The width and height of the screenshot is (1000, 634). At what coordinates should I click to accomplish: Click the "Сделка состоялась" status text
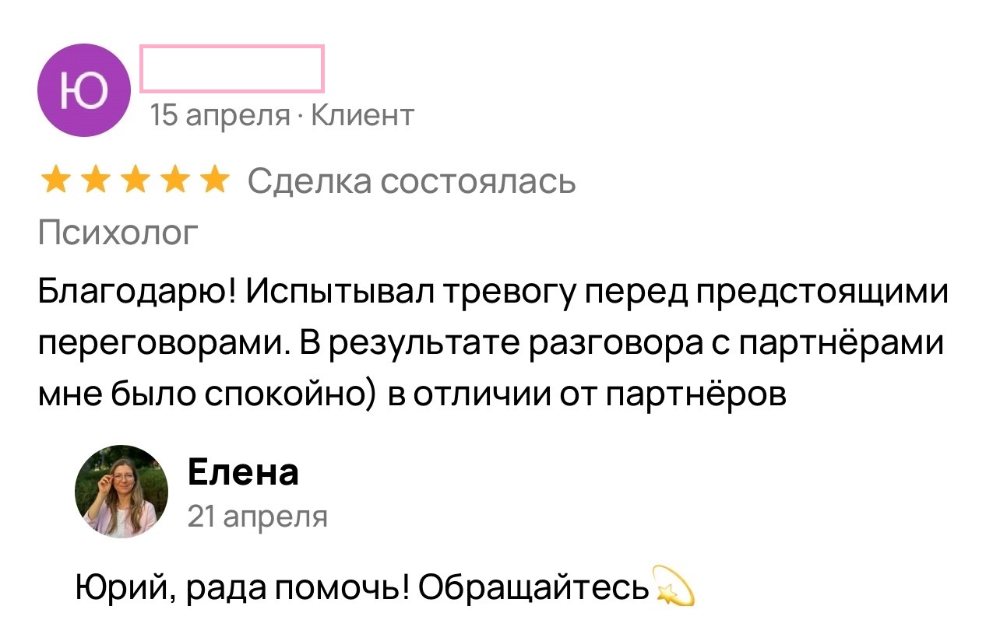pyautogui.click(x=412, y=181)
